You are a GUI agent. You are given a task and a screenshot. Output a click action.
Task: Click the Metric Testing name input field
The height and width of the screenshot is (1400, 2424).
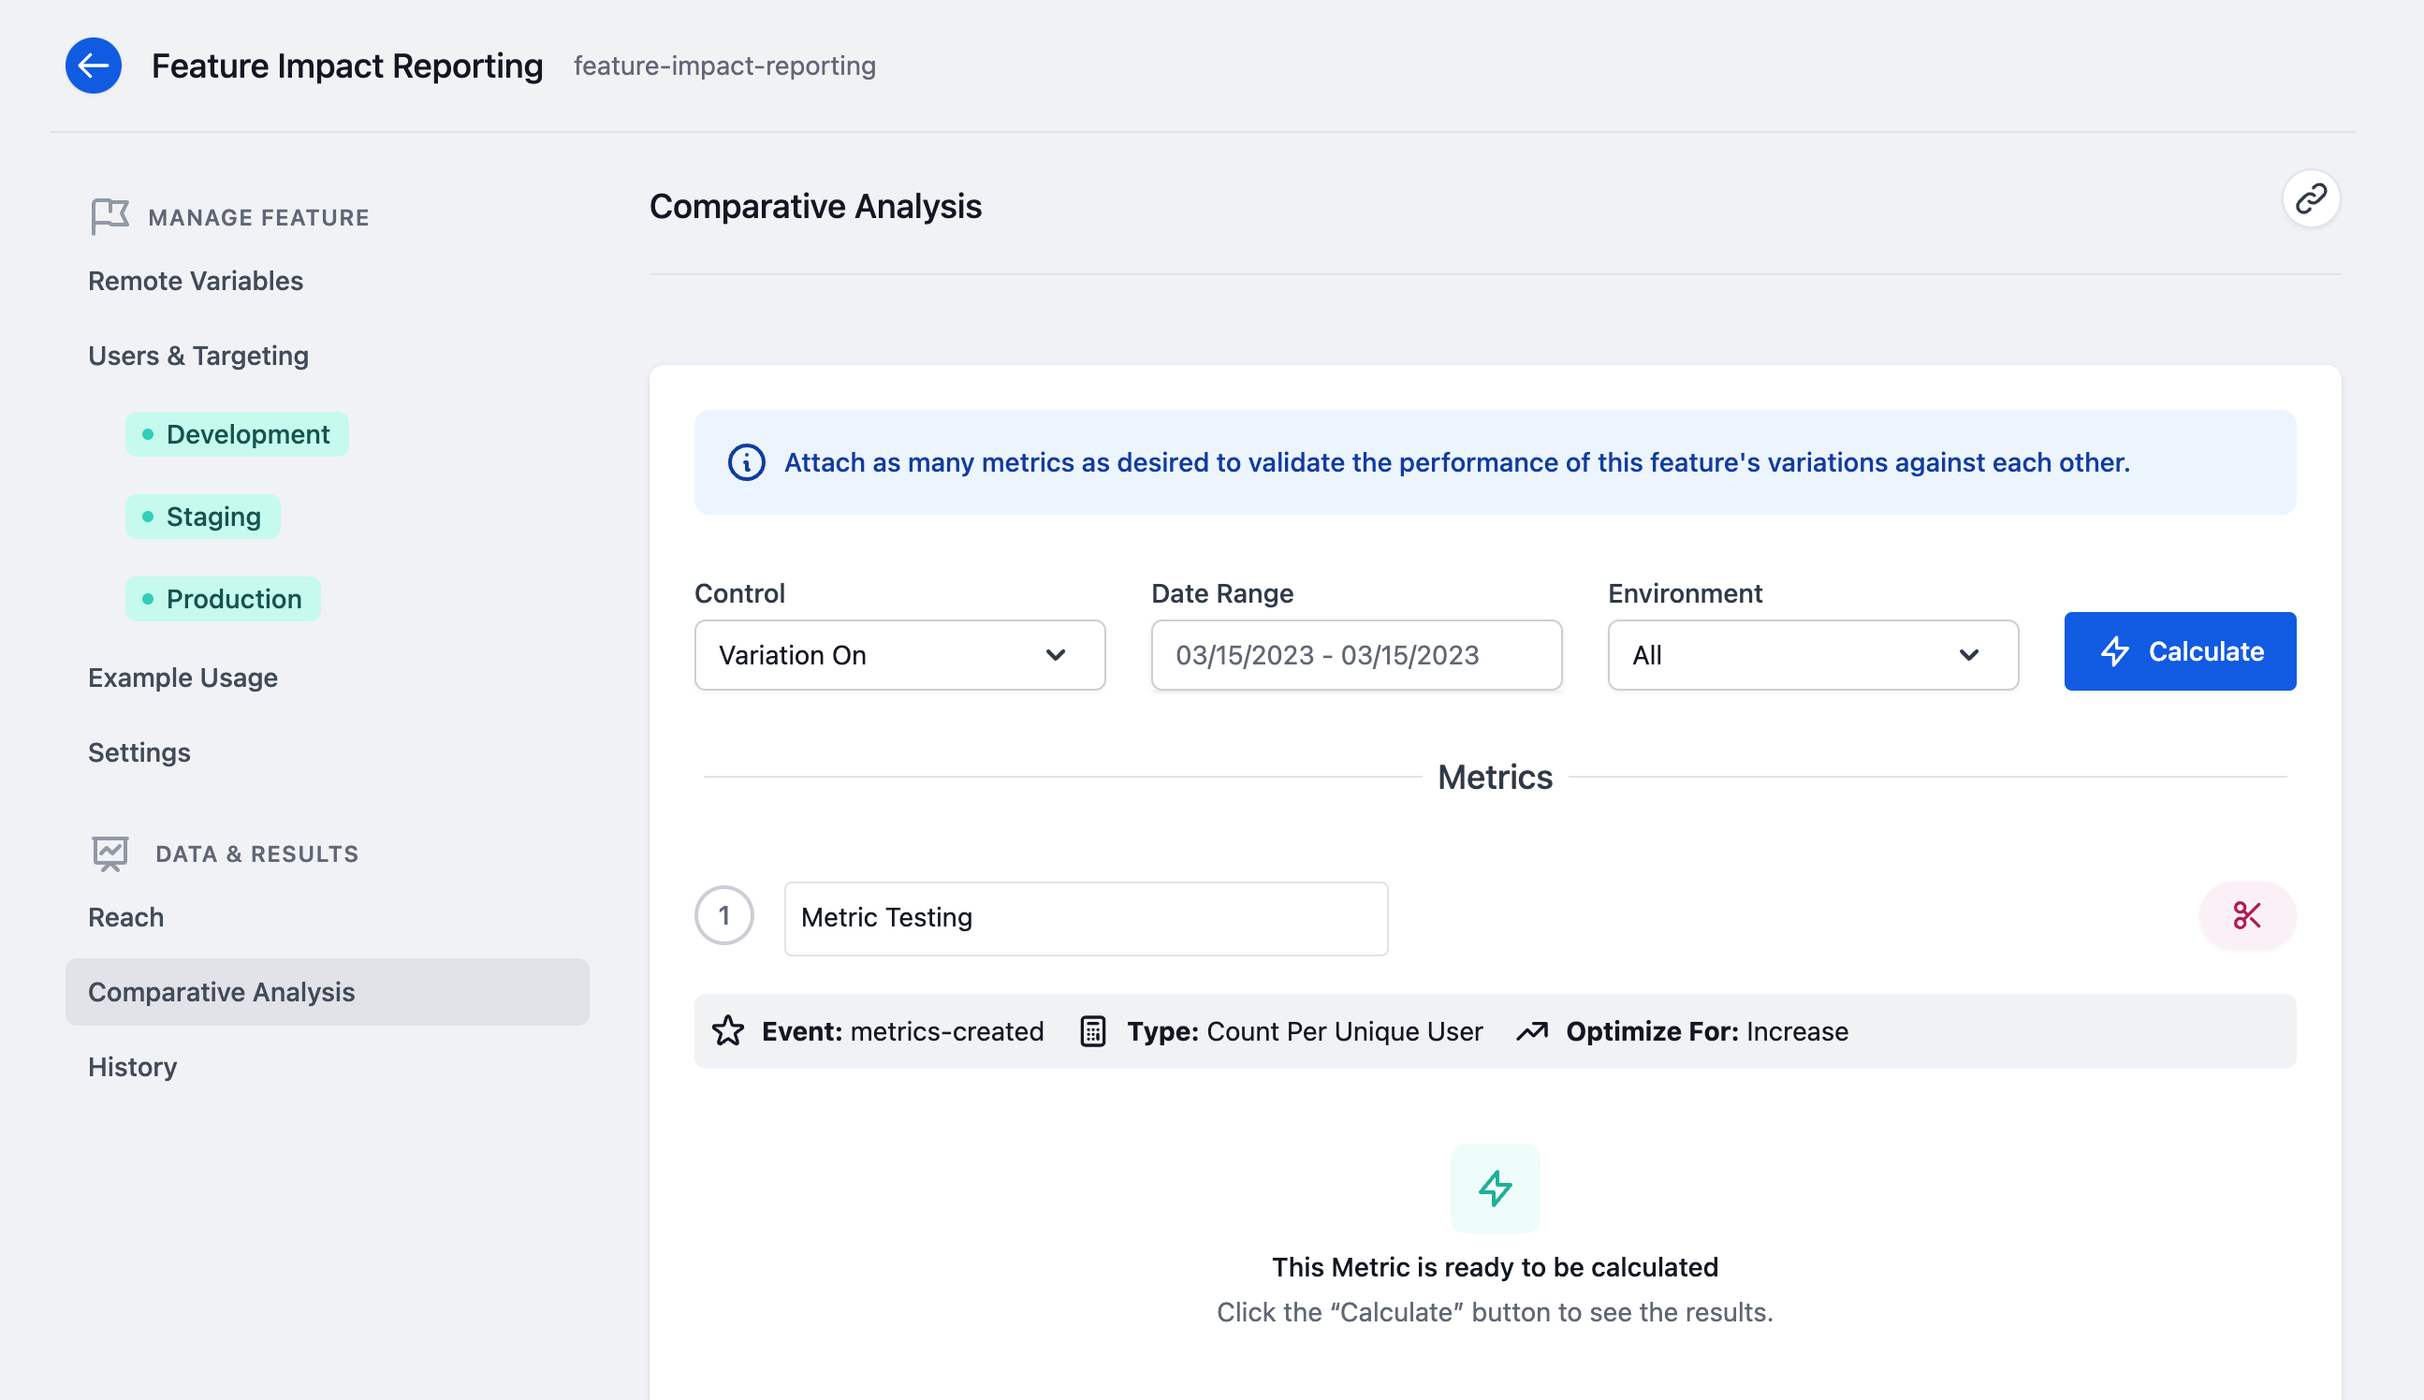(1085, 917)
